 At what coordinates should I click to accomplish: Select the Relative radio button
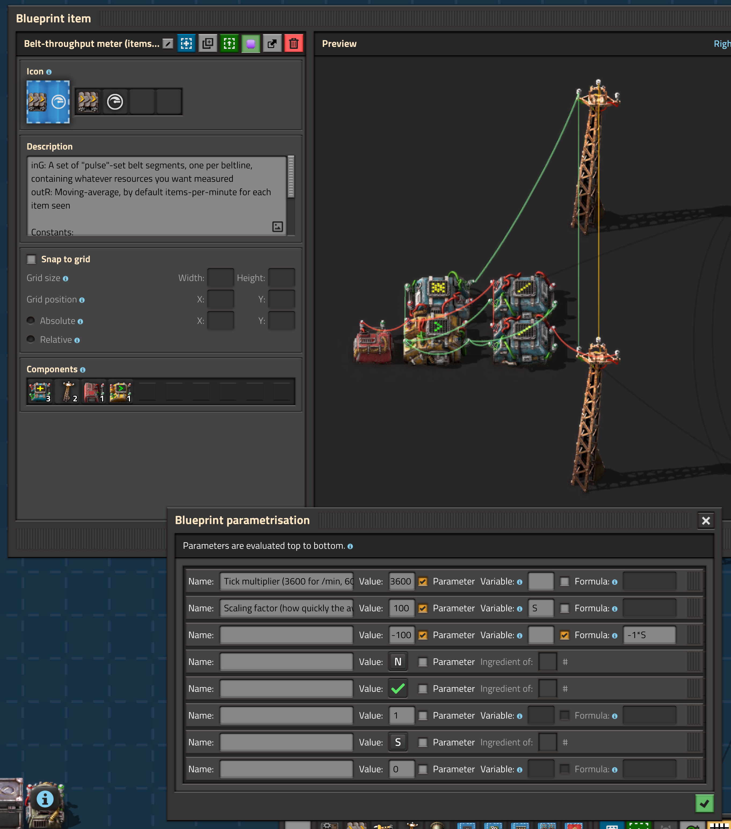coord(31,339)
